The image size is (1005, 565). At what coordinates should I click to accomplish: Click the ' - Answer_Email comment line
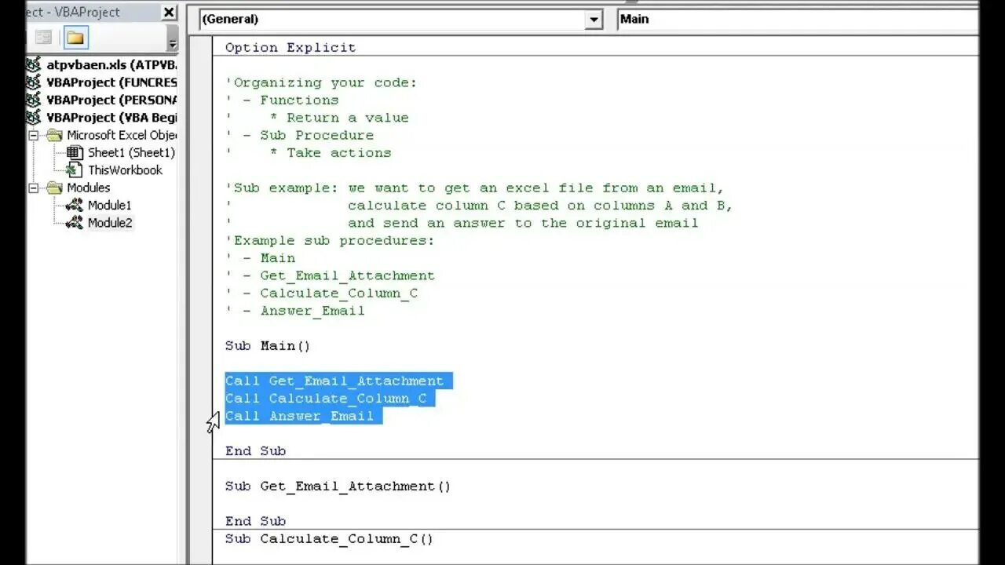pyautogui.click(x=295, y=311)
